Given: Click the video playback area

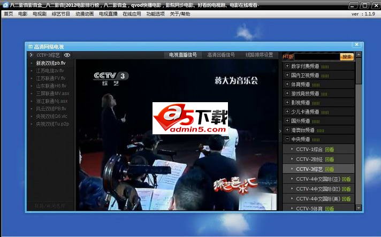Looking at the screenshot, I should tap(177, 135).
